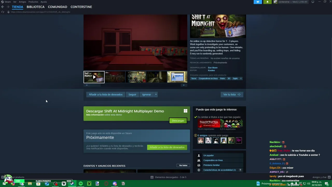Open the Windows notification center icon
Screen dimensions: 332x187
coord(327,184)
